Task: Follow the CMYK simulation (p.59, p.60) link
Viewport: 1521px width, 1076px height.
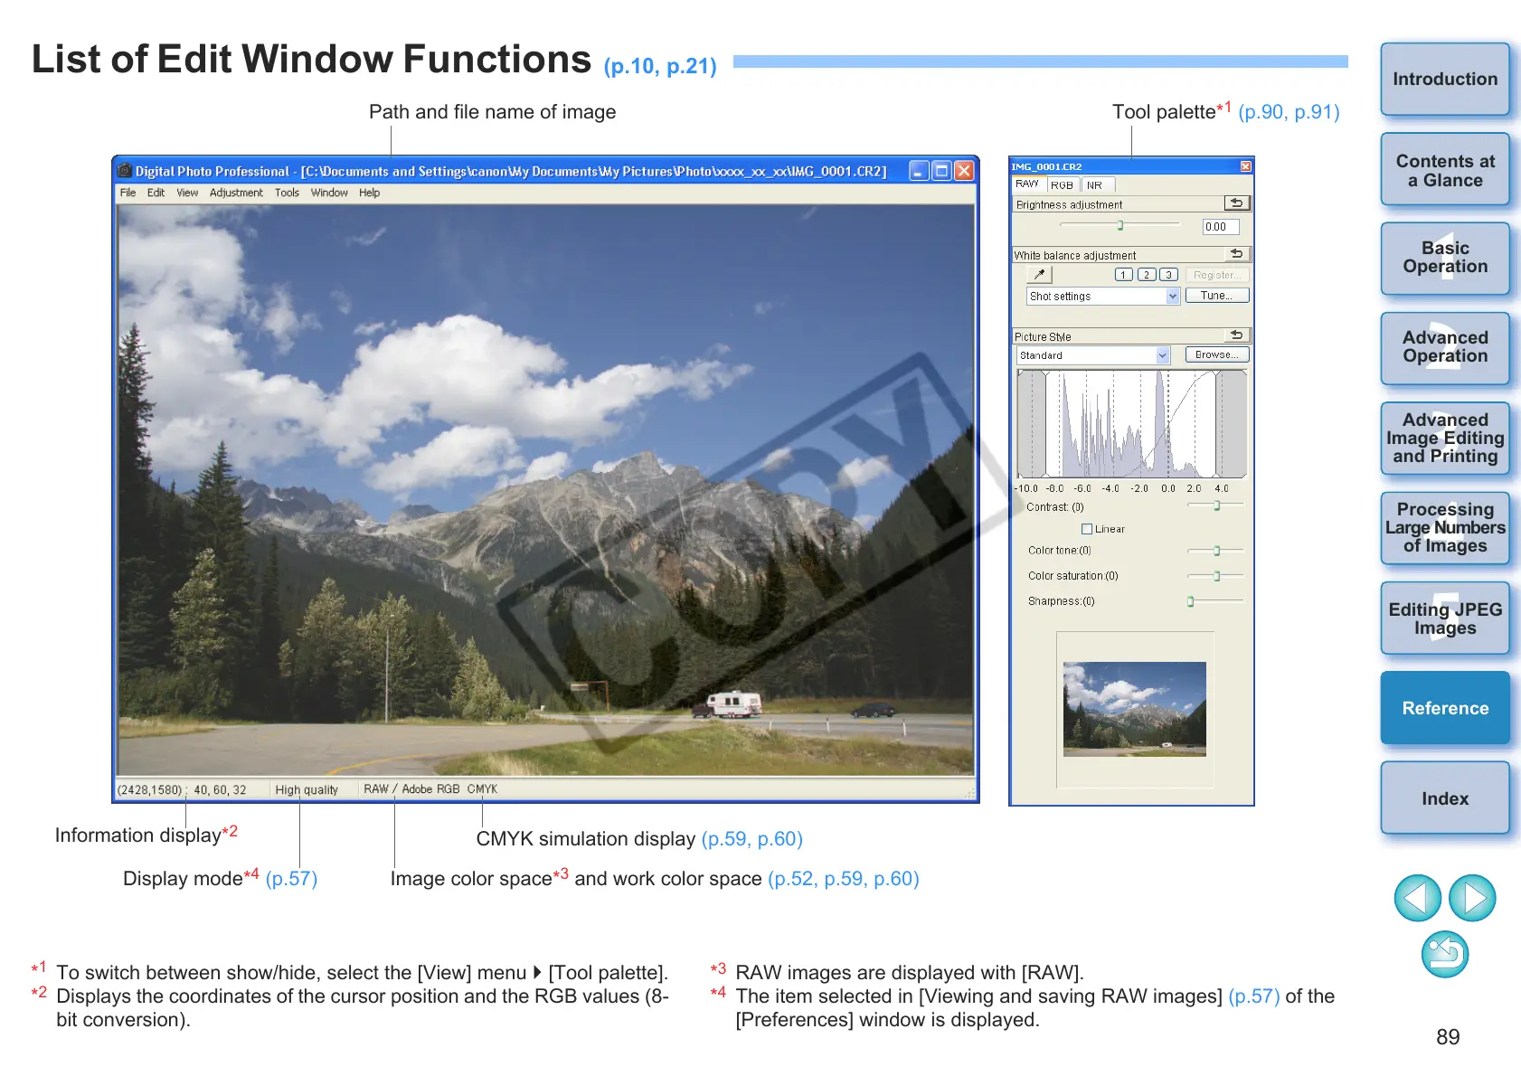Action: 752,839
